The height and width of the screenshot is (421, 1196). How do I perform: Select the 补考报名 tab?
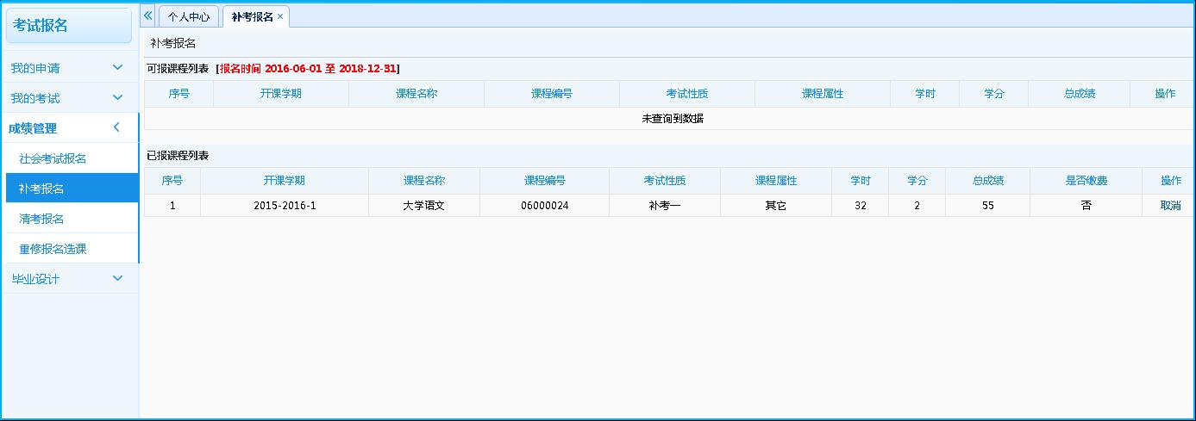coord(252,16)
